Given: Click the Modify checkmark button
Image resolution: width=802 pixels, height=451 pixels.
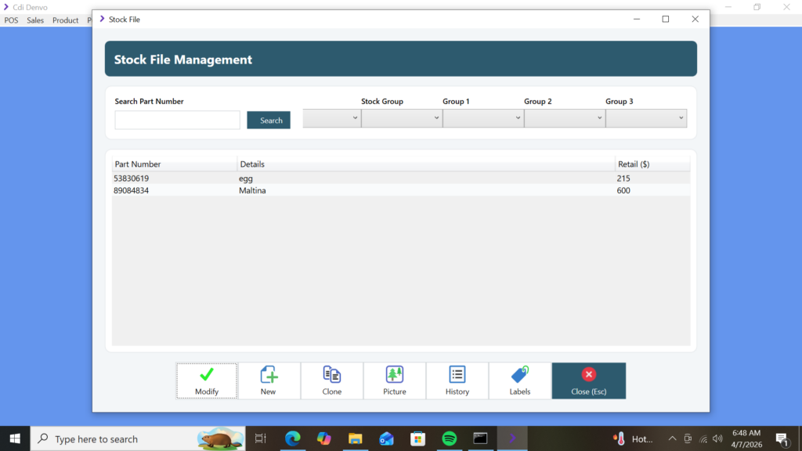Looking at the screenshot, I should pyautogui.click(x=207, y=381).
